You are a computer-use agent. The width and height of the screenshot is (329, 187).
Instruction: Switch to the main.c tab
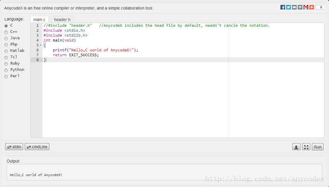tap(39, 19)
